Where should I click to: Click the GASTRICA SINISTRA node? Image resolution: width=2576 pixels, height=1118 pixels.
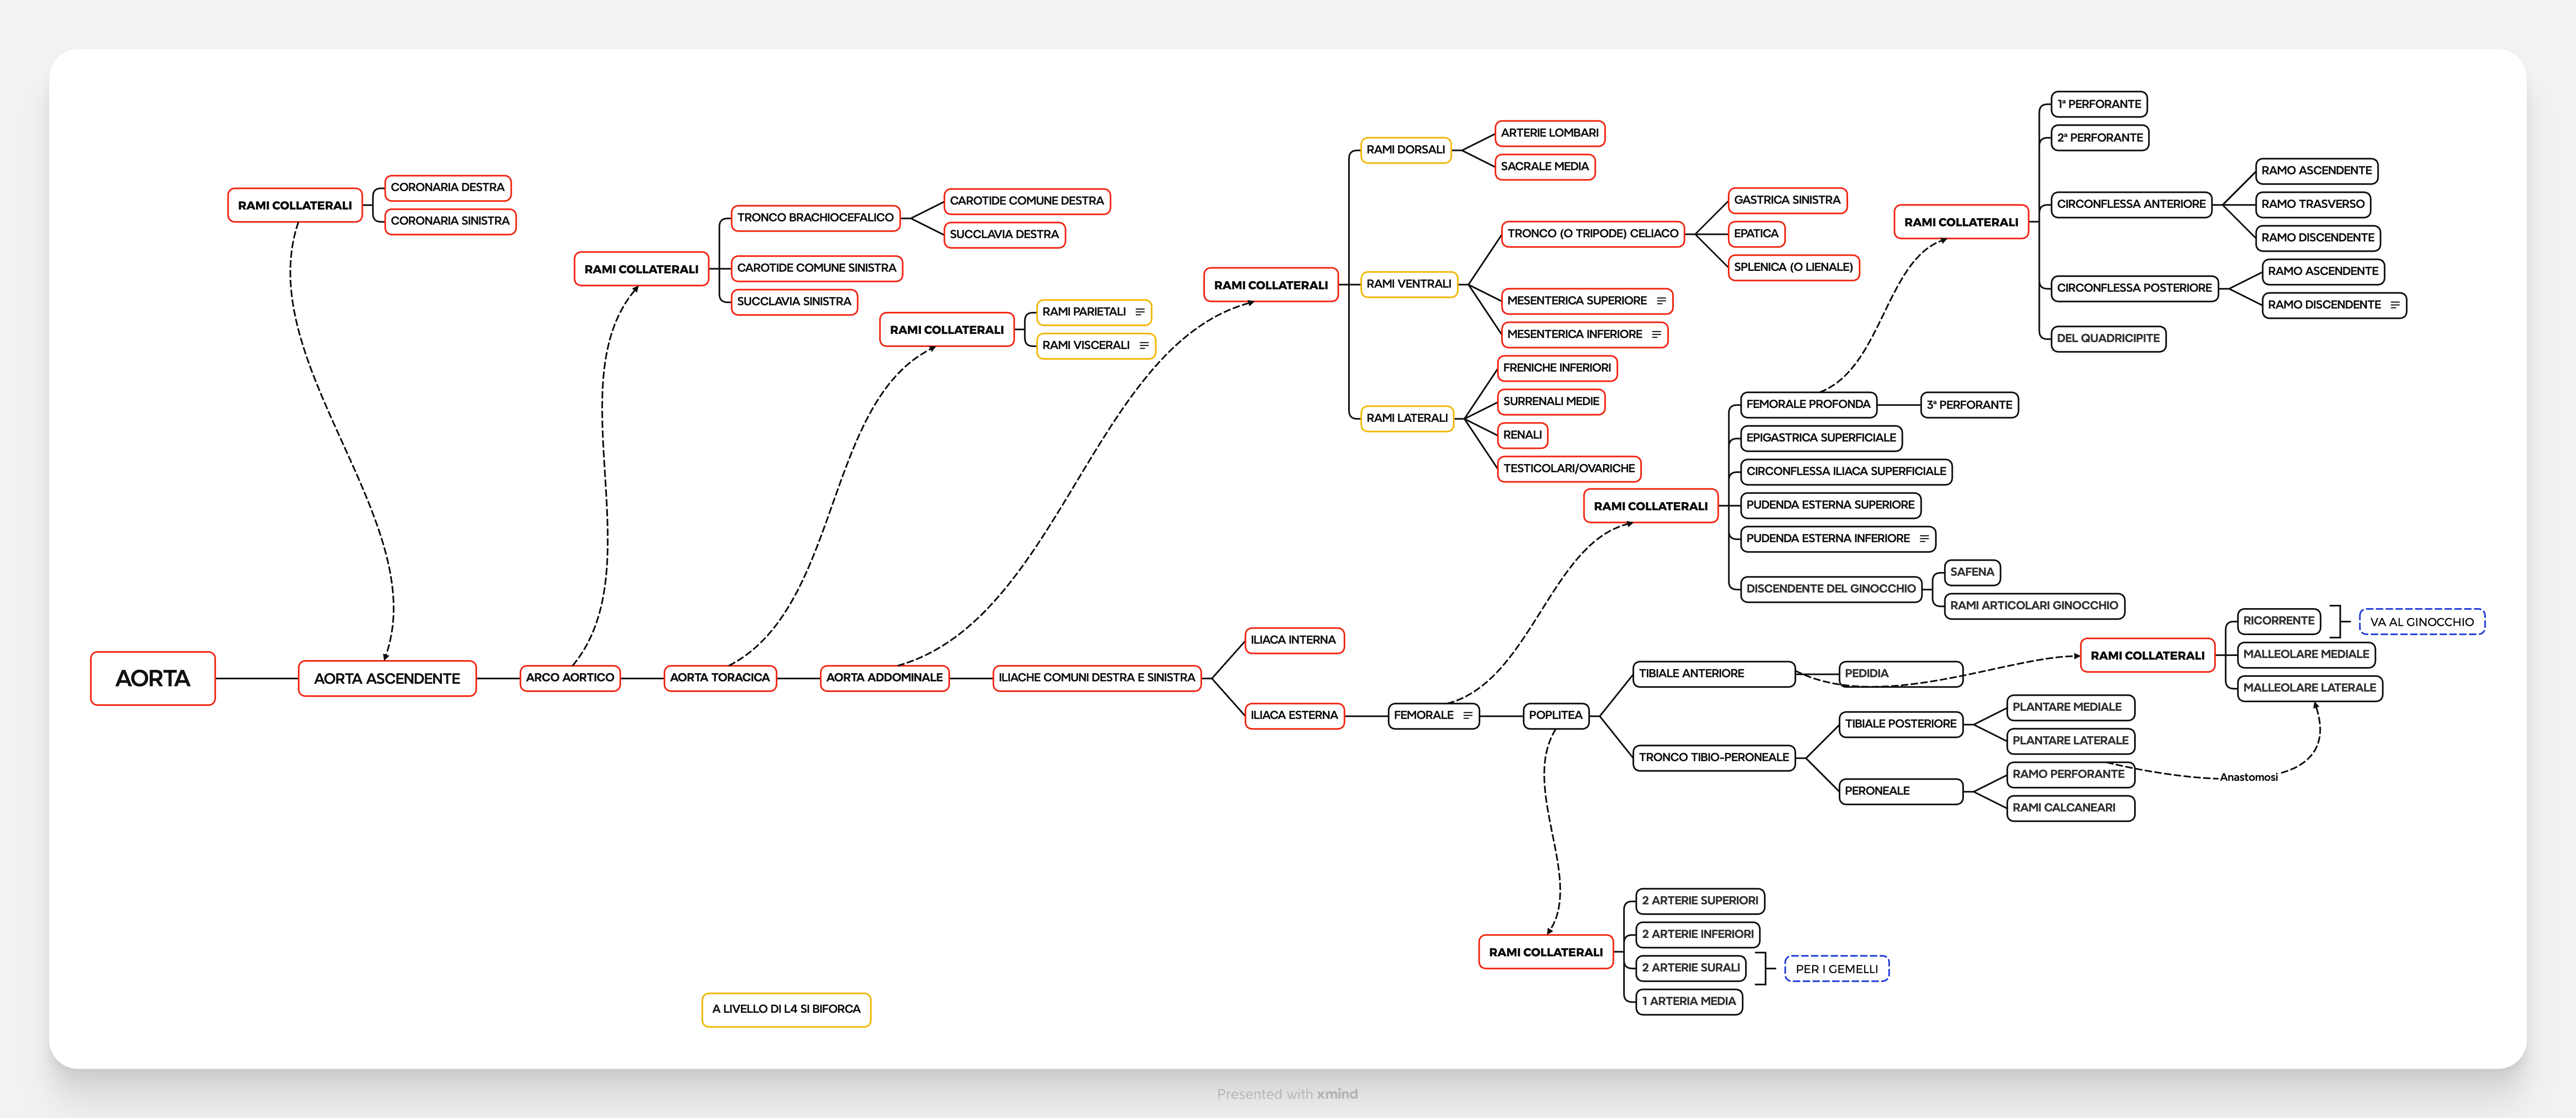(1787, 201)
